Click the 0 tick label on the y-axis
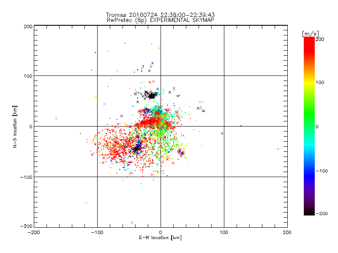The width and height of the screenshot is (338, 253). click(31, 126)
